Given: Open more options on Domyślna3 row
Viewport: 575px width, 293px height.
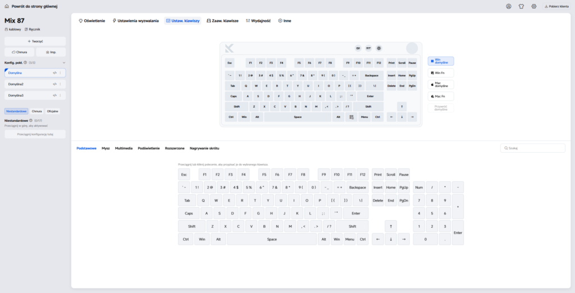Looking at the screenshot, I should [x=61, y=95].
